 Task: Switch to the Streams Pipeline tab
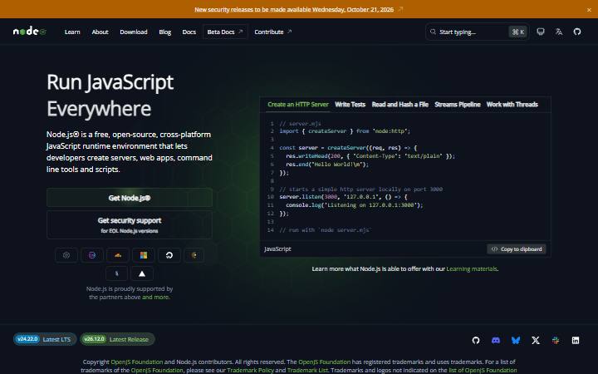tap(458, 105)
